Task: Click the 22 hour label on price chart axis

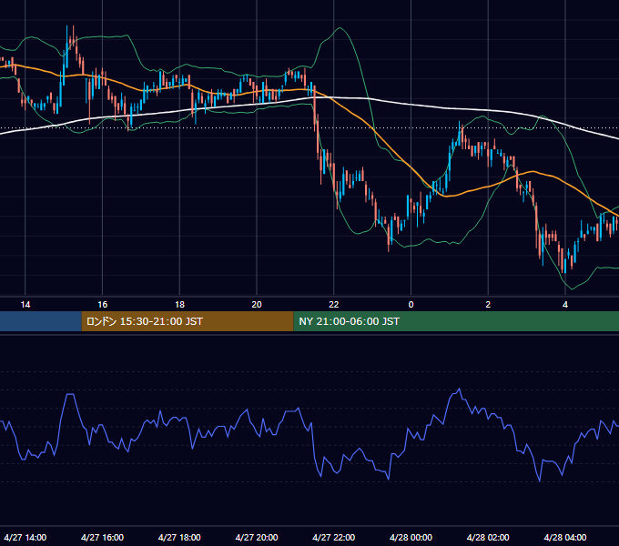Action: coord(334,305)
